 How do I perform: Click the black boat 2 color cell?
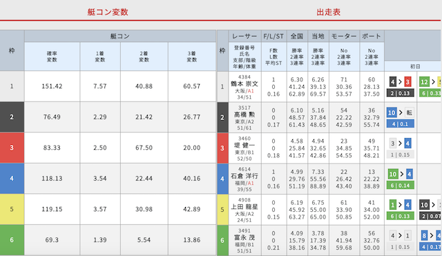[x=12, y=117]
